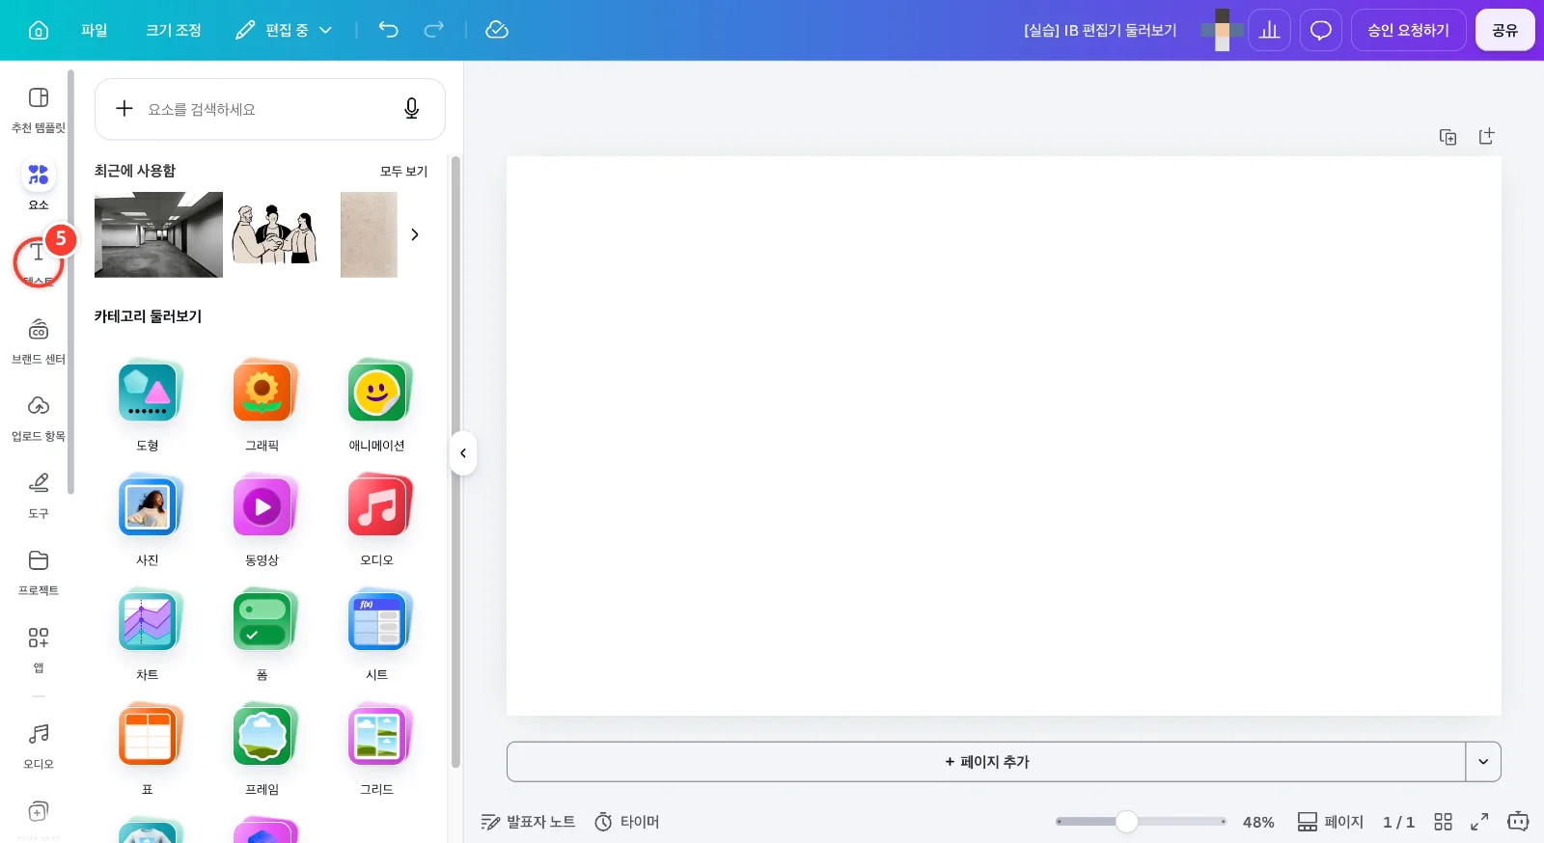Click 승인 요청하기 button
The height and width of the screenshot is (843, 1544).
(x=1409, y=30)
